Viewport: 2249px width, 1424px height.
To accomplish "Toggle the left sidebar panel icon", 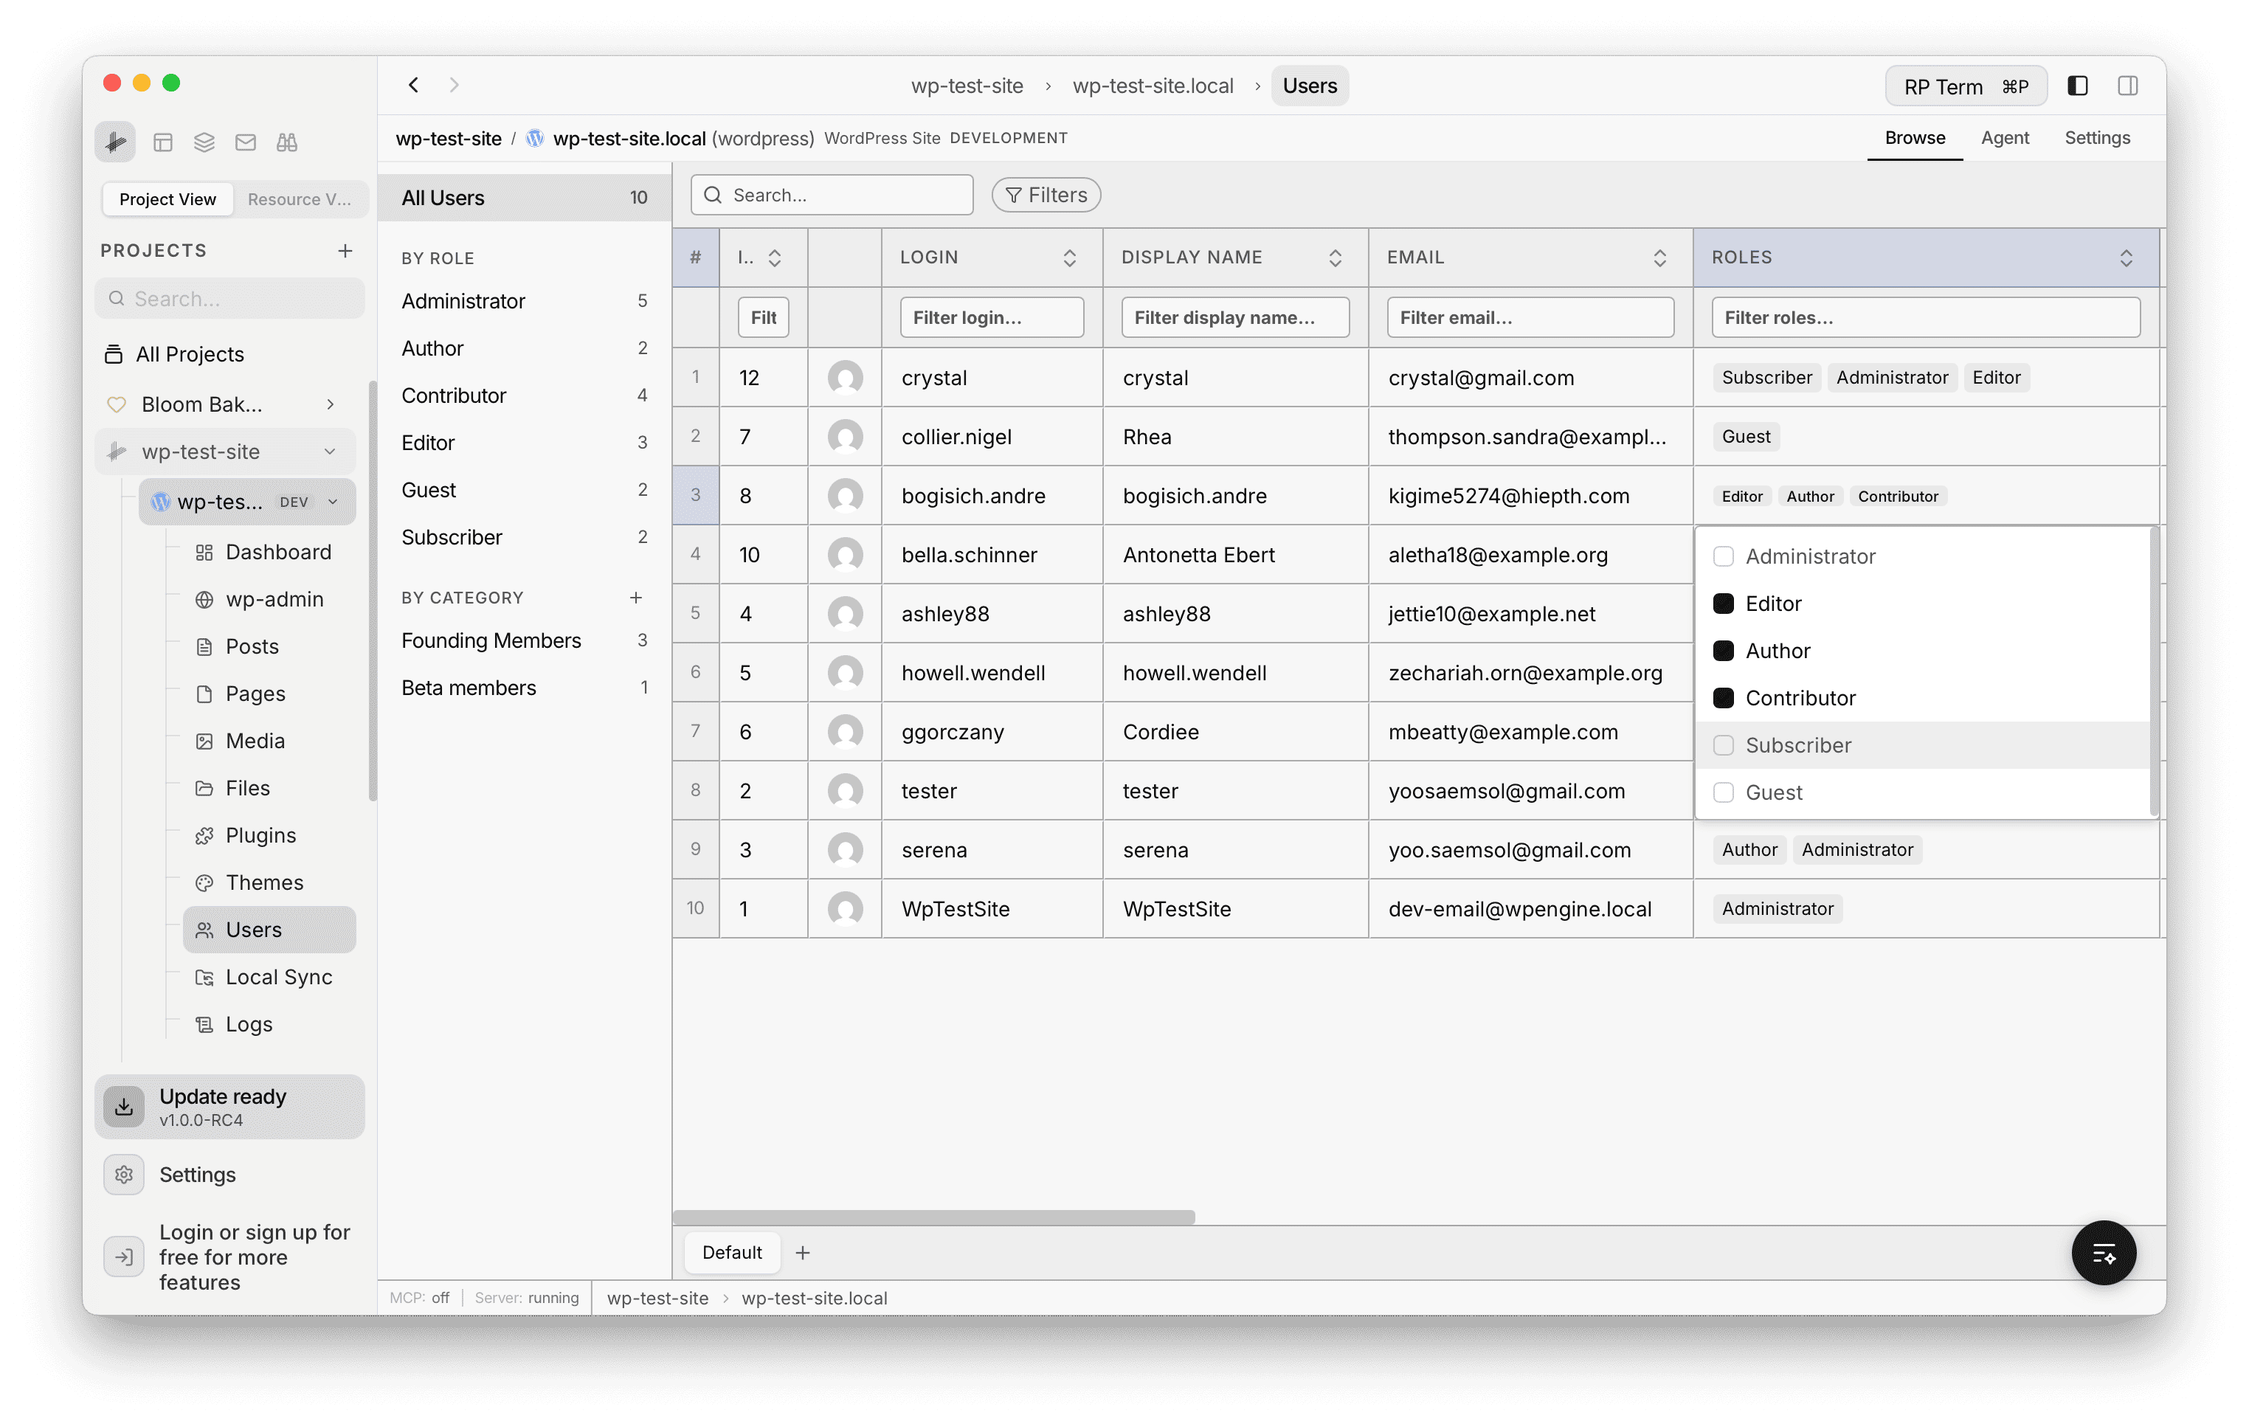I will 2077,85.
